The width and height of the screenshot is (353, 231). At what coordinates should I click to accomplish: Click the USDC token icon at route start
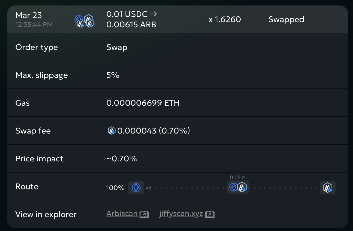[x=136, y=188]
